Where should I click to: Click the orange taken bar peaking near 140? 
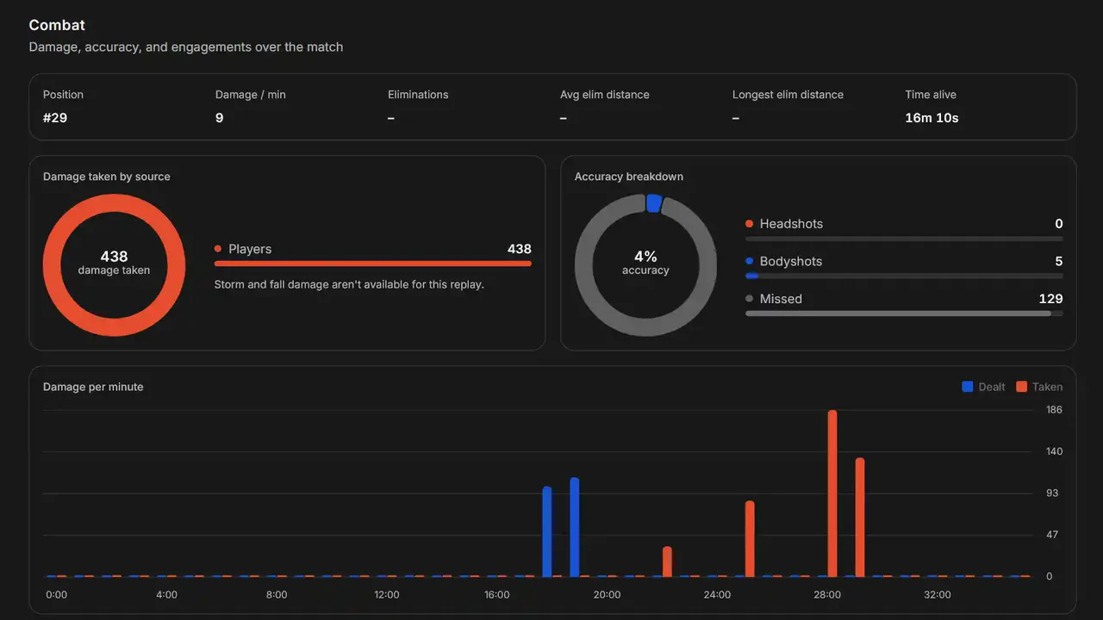pos(860,518)
